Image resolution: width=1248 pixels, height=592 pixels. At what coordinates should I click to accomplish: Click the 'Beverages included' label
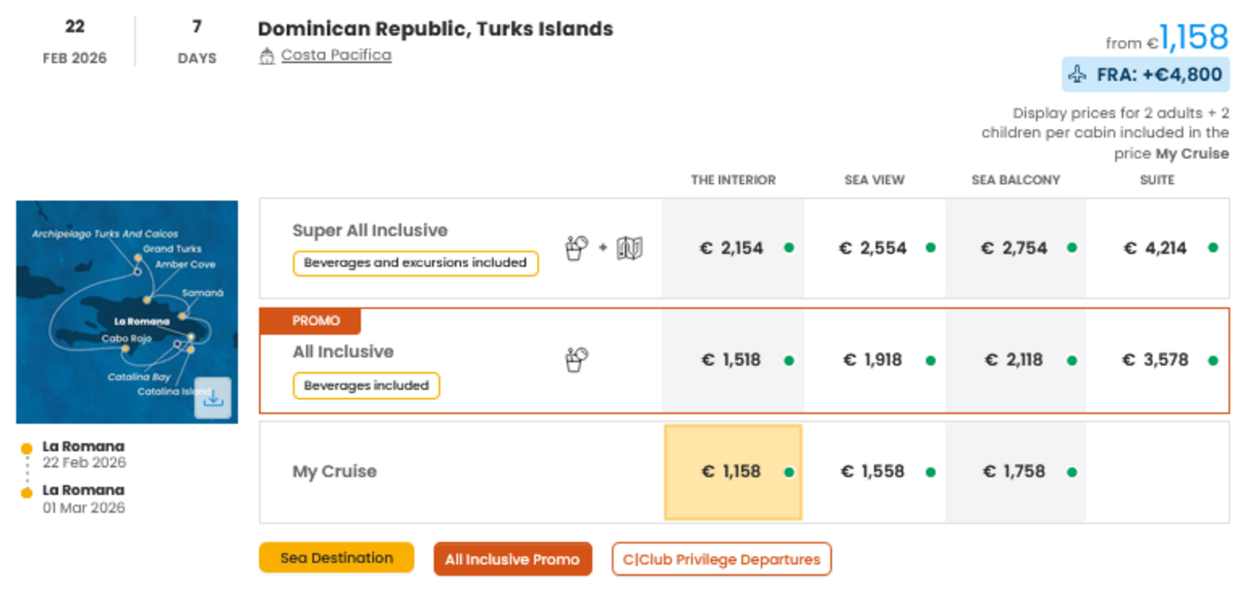tap(366, 385)
